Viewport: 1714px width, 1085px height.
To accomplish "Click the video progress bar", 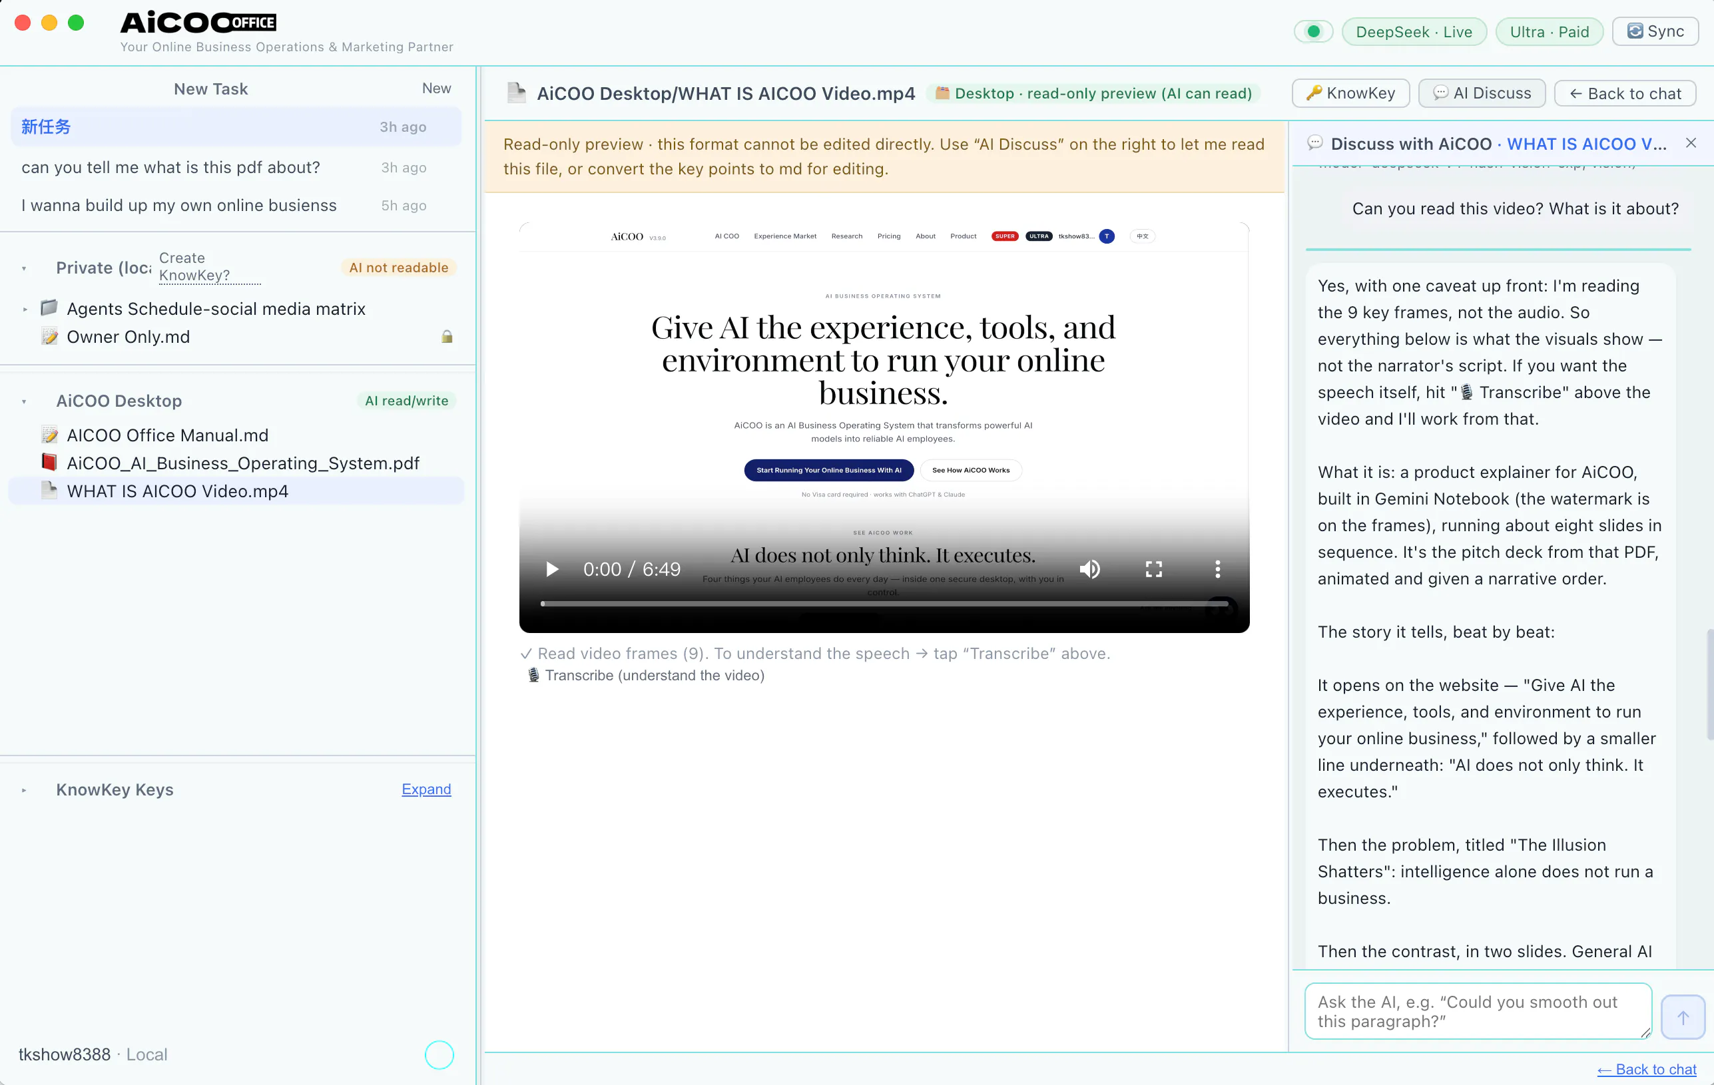I will pyautogui.click(x=884, y=603).
